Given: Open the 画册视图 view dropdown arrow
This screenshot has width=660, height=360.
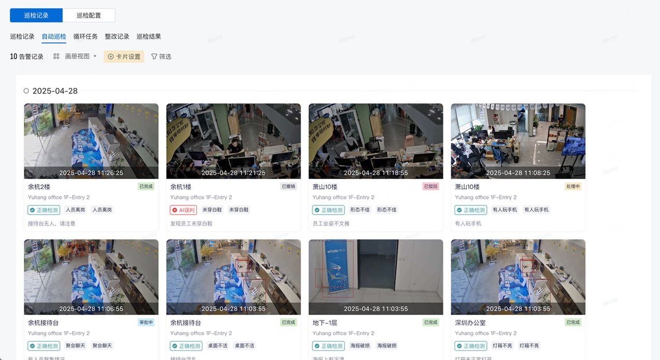Looking at the screenshot, I should click(95, 56).
